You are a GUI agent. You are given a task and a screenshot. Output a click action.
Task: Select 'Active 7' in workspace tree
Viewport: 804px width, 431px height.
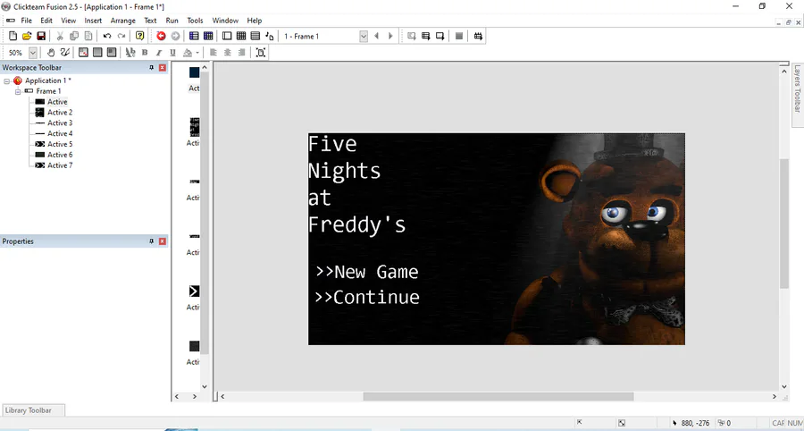[x=60, y=165]
